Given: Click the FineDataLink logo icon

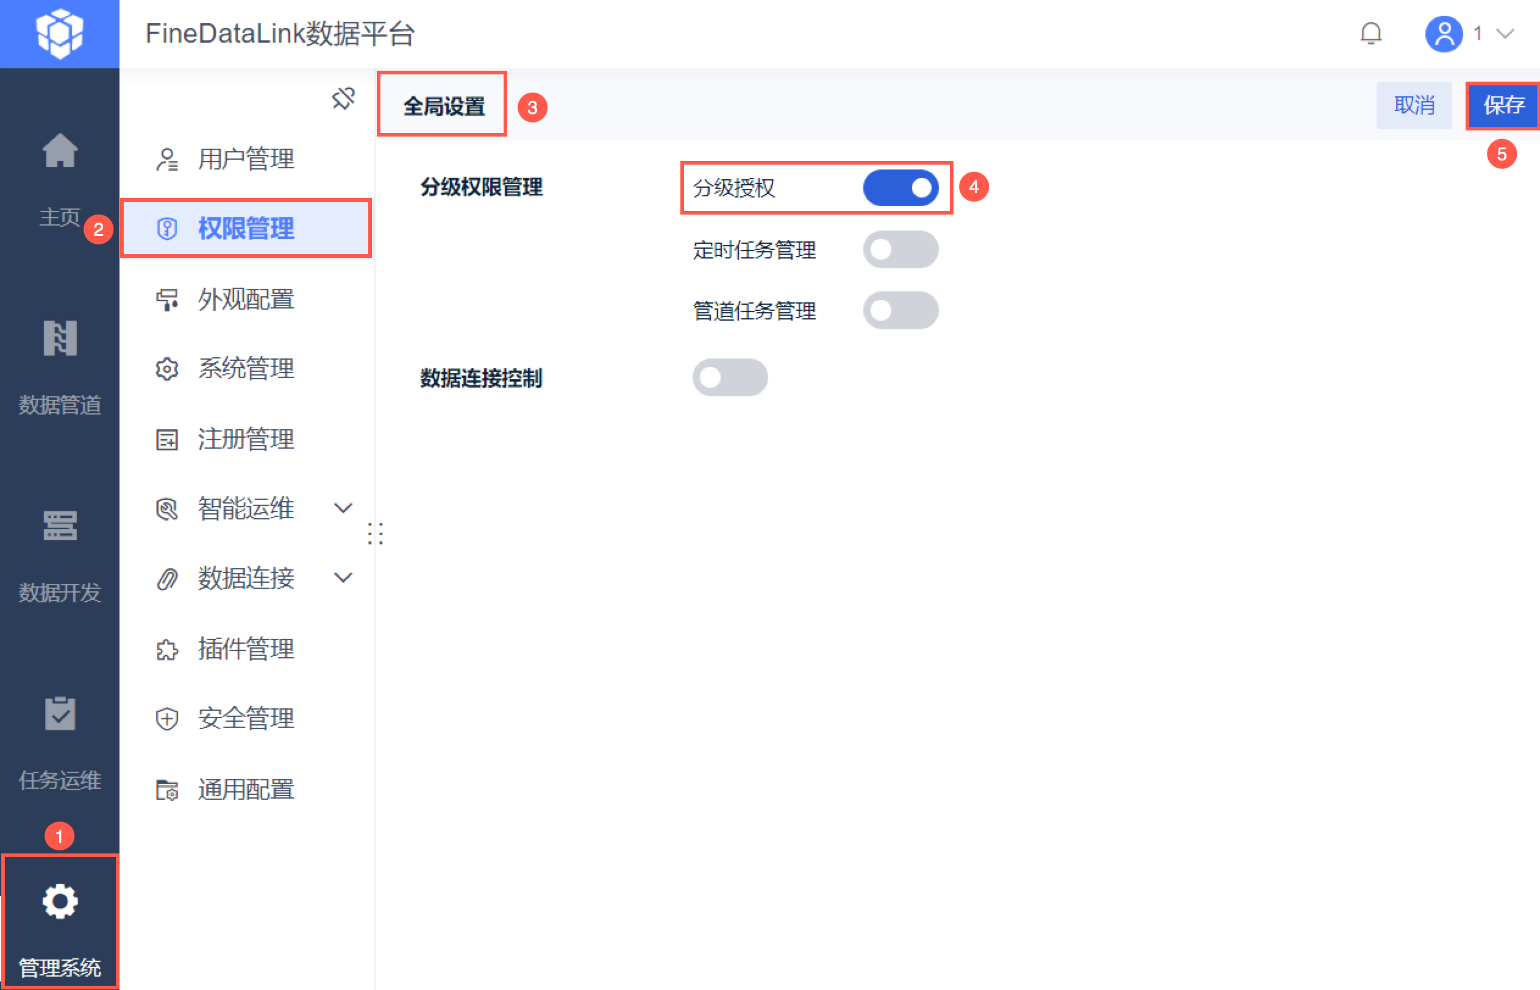Looking at the screenshot, I should tap(60, 34).
